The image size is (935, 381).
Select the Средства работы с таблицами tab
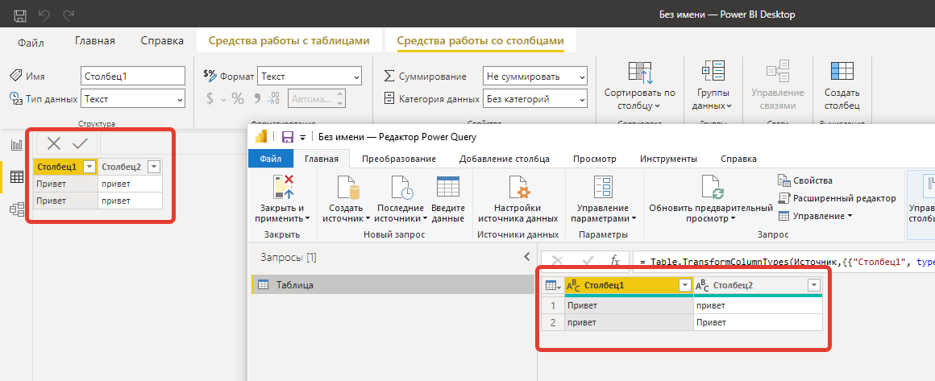289,41
